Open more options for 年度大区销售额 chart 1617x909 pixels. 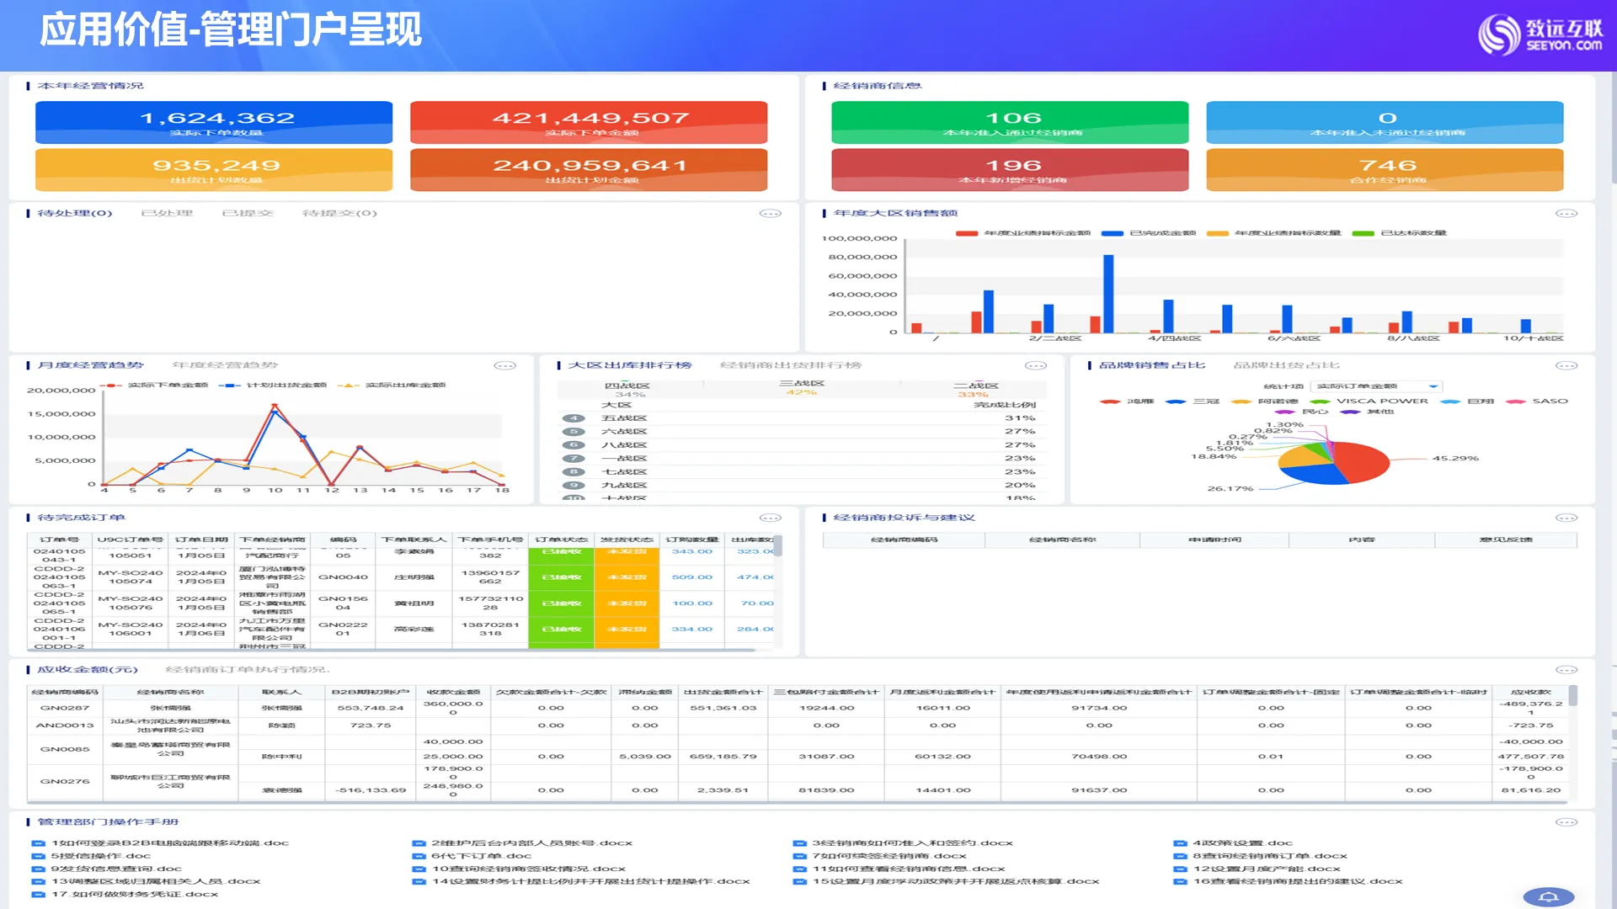coord(1566,214)
